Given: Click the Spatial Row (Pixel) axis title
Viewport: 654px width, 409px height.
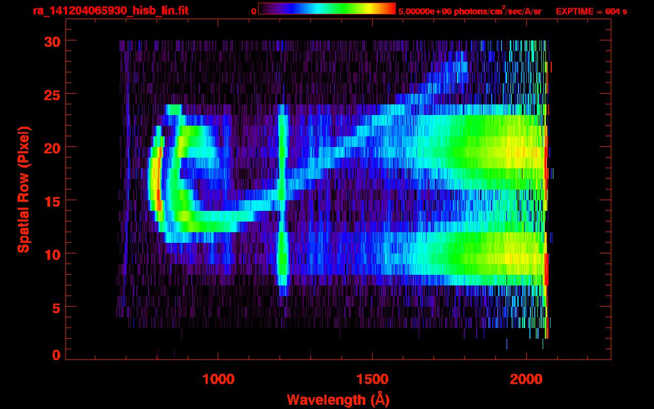Looking at the screenshot, I should coord(23,190).
